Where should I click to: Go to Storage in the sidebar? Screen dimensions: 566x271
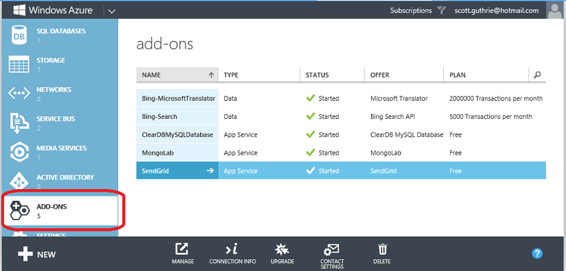(x=60, y=64)
